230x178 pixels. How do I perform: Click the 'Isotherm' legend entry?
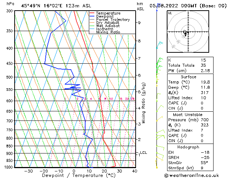pos(105,29)
